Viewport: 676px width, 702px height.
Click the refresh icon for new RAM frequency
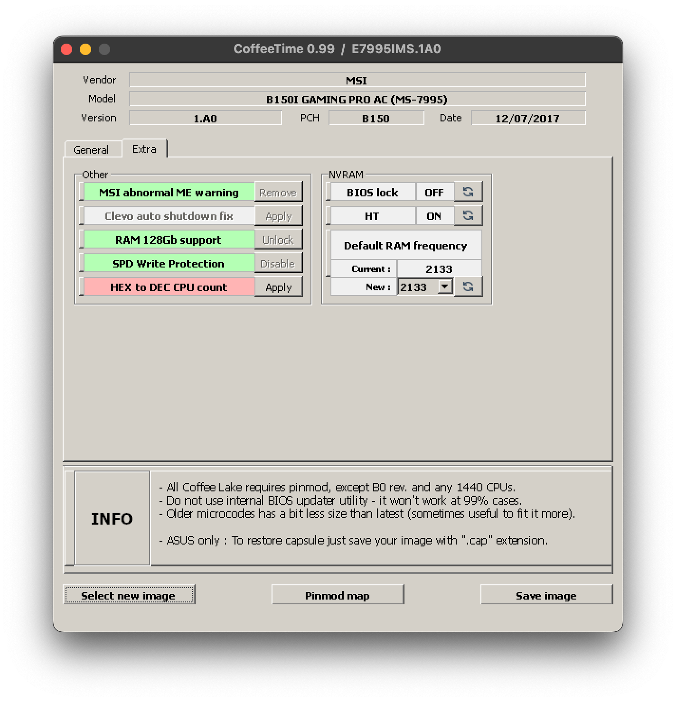468,286
